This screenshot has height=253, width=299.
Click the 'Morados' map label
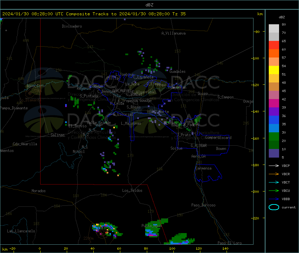point(39,191)
